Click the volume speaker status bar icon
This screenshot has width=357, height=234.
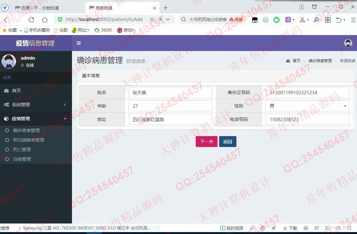[338, 228]
